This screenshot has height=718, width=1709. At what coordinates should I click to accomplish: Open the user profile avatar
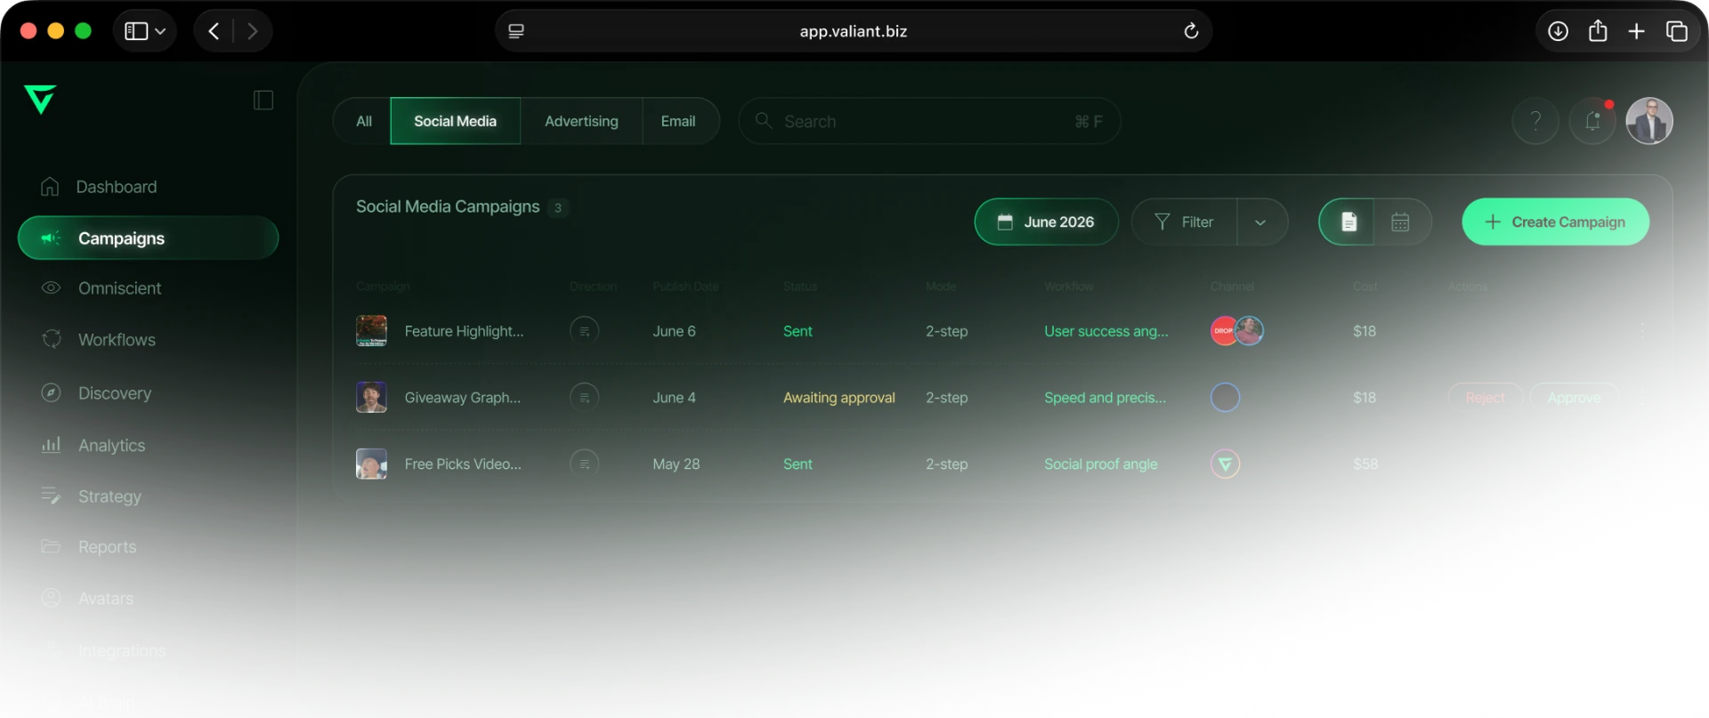coord(1649,121)
